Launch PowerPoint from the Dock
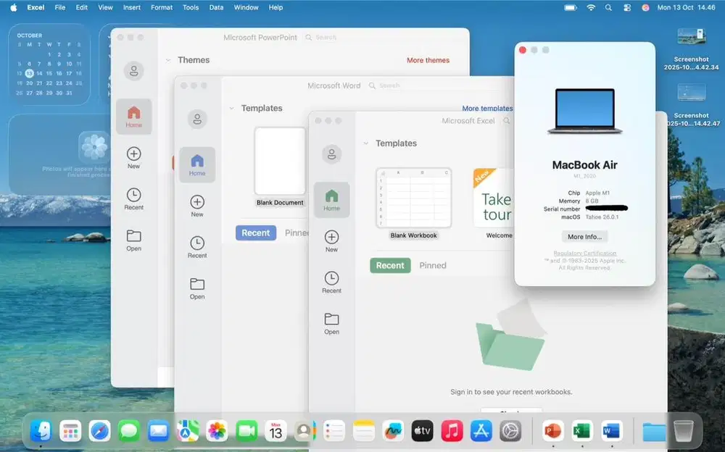The width and height of the screenshot is (725, 452). pyautogui.click(x=552, y=431)
